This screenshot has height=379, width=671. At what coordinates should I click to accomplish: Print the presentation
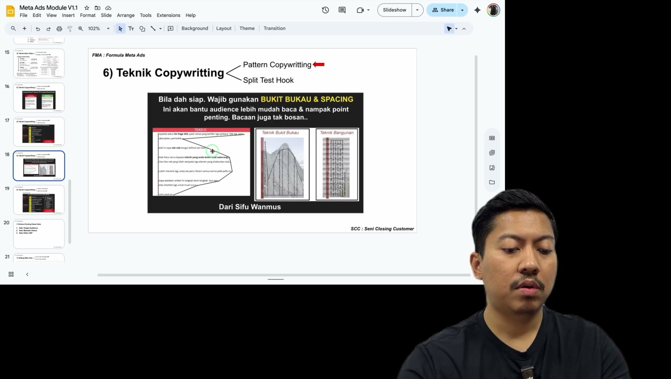coord(59,29)
